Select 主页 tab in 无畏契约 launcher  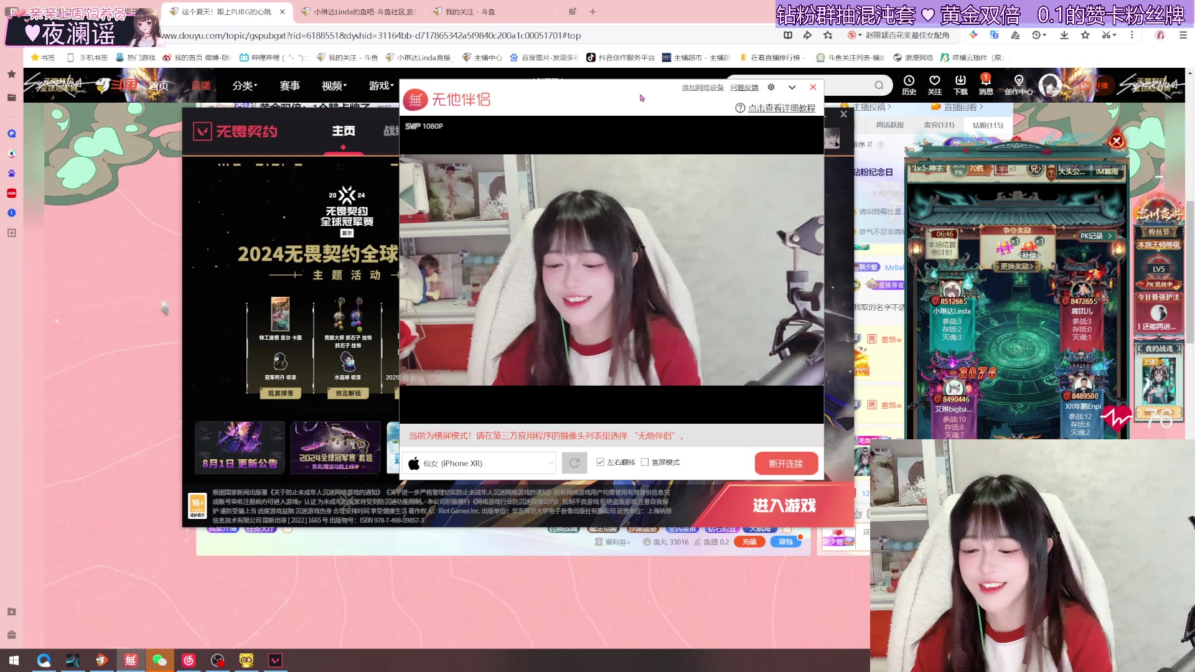[x=343, y=131]
